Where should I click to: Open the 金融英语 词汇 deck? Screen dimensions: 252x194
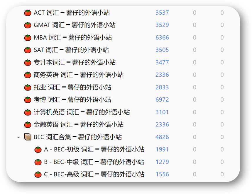[x=79, y=125]
